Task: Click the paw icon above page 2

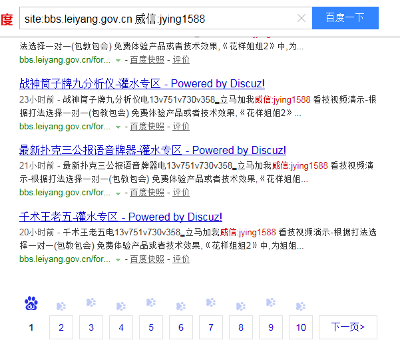Action: [x=61, y=306]
